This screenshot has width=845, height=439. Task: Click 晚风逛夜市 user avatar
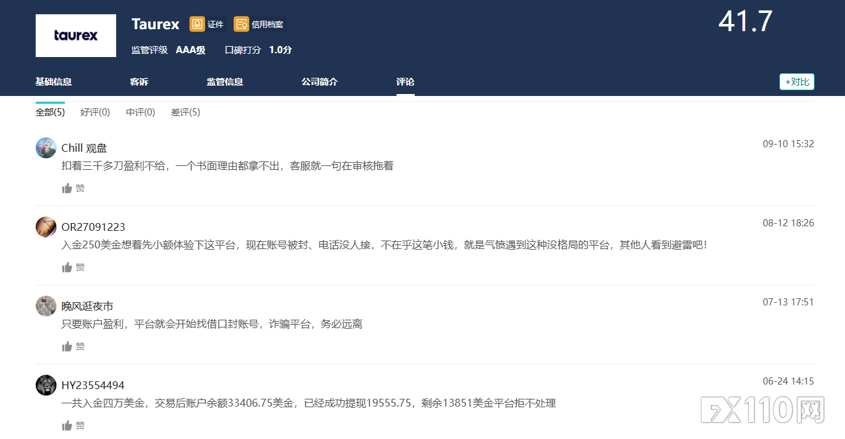coord(46,306)
